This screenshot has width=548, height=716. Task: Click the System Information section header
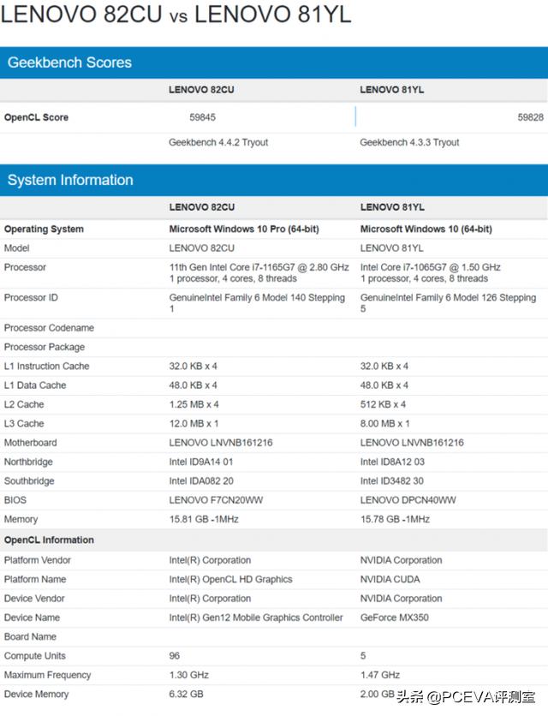pyautogui.click(x=274, y=180)
